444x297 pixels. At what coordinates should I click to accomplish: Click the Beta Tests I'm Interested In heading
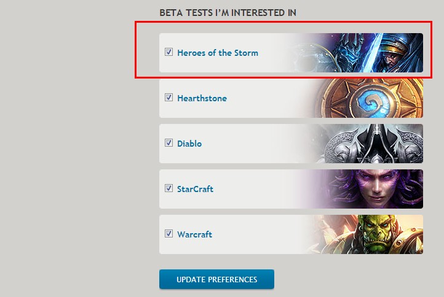228,12
